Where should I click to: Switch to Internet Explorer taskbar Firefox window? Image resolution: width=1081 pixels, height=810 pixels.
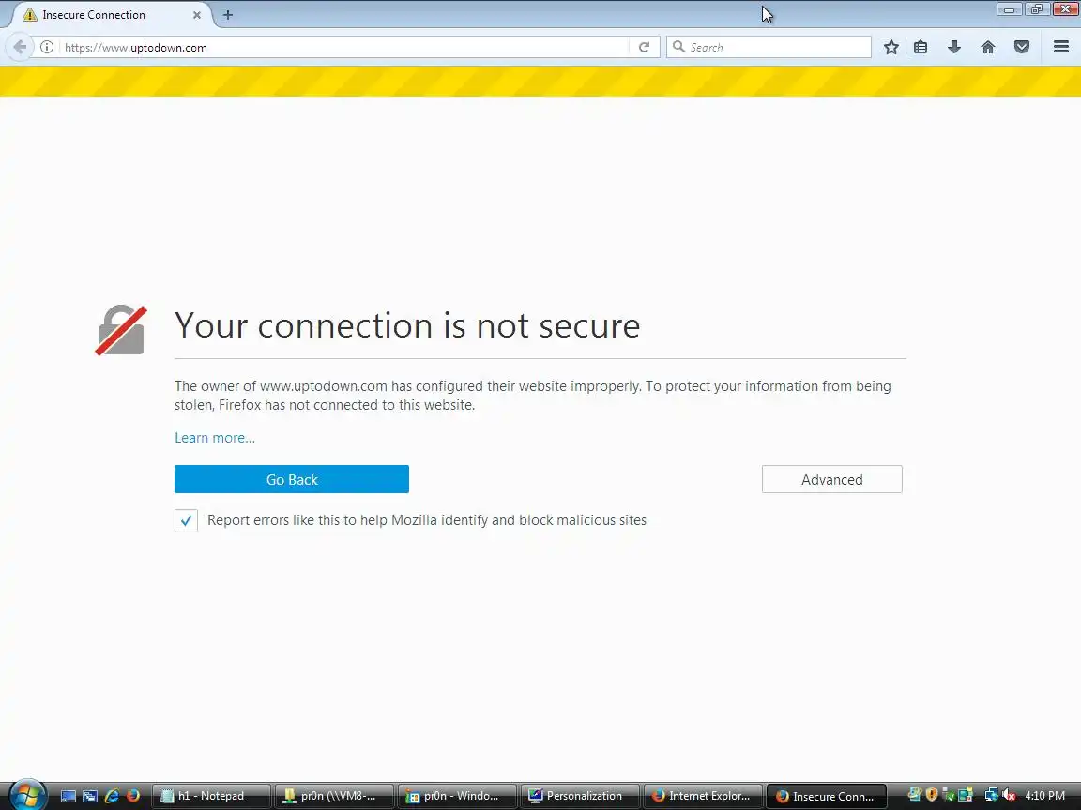pyautogui.click(x=703, y=796)
